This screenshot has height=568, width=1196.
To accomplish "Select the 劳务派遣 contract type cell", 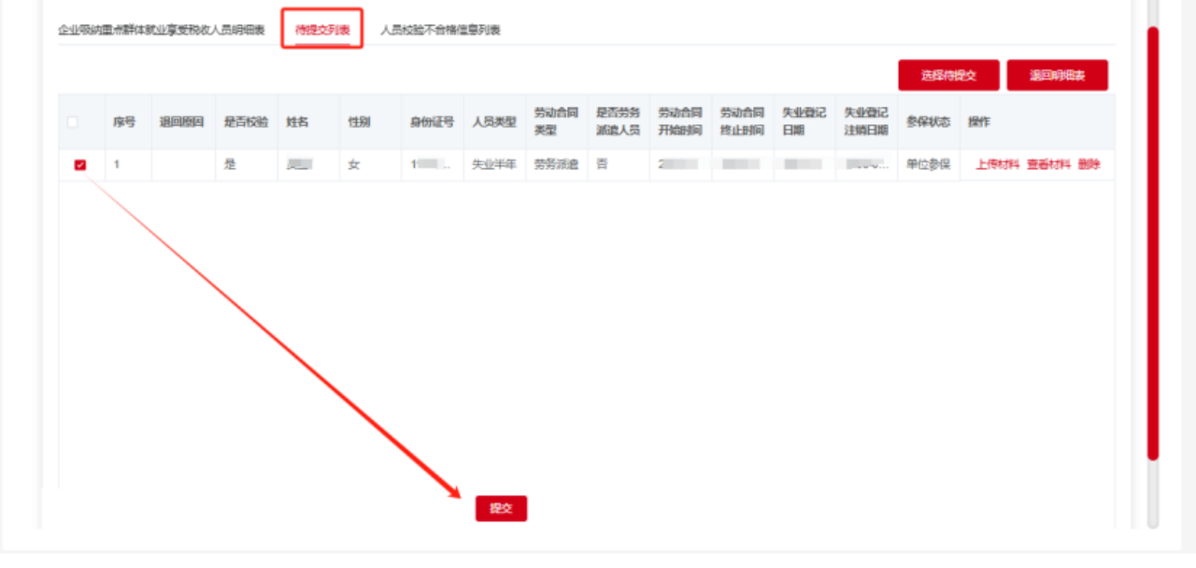I will click(556, 164).
